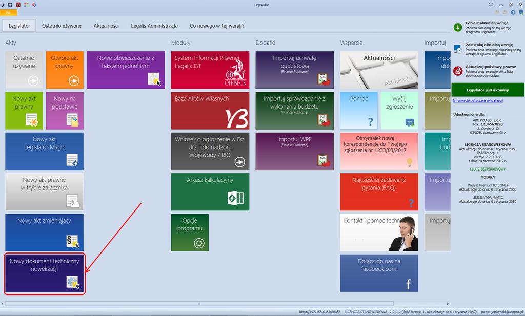Screen dimensions: 525x316
Task: Click the Nowy akt zmieniający tile
Action: tap(44, 233)
